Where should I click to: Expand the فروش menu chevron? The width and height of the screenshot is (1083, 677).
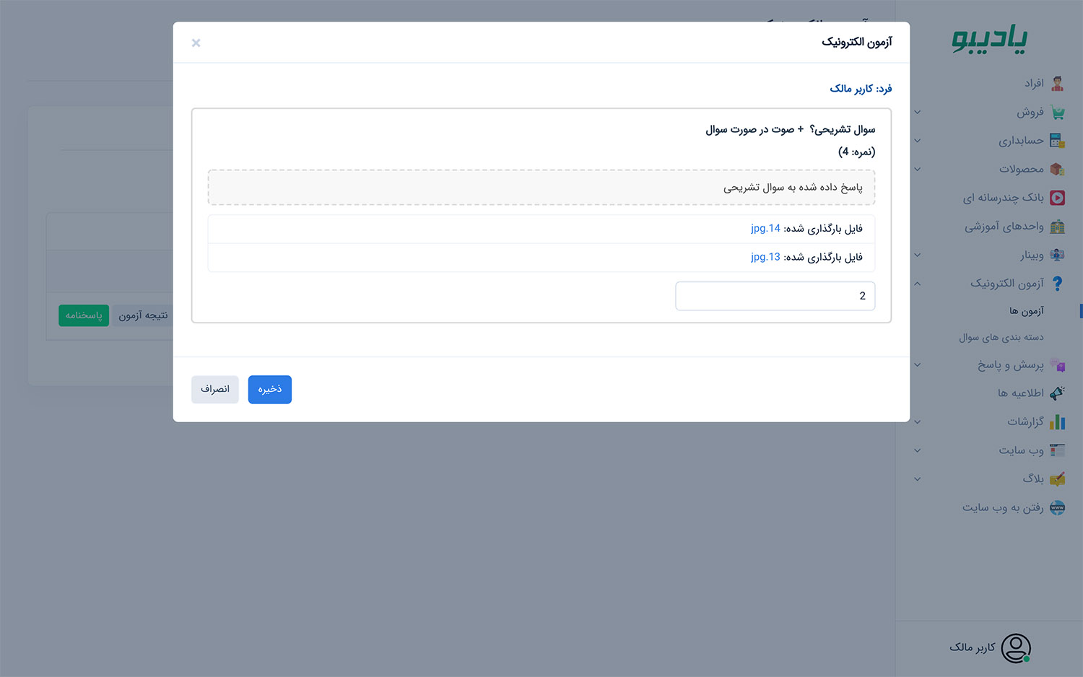coord(918,113)
